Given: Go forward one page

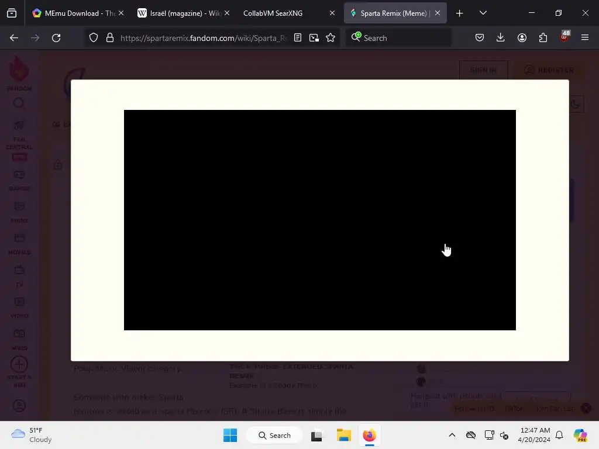Looking at the screenshot, I should point(35,38).
